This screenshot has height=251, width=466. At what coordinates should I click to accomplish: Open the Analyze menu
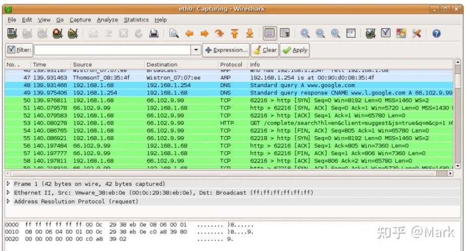click(x=107, y=20)
